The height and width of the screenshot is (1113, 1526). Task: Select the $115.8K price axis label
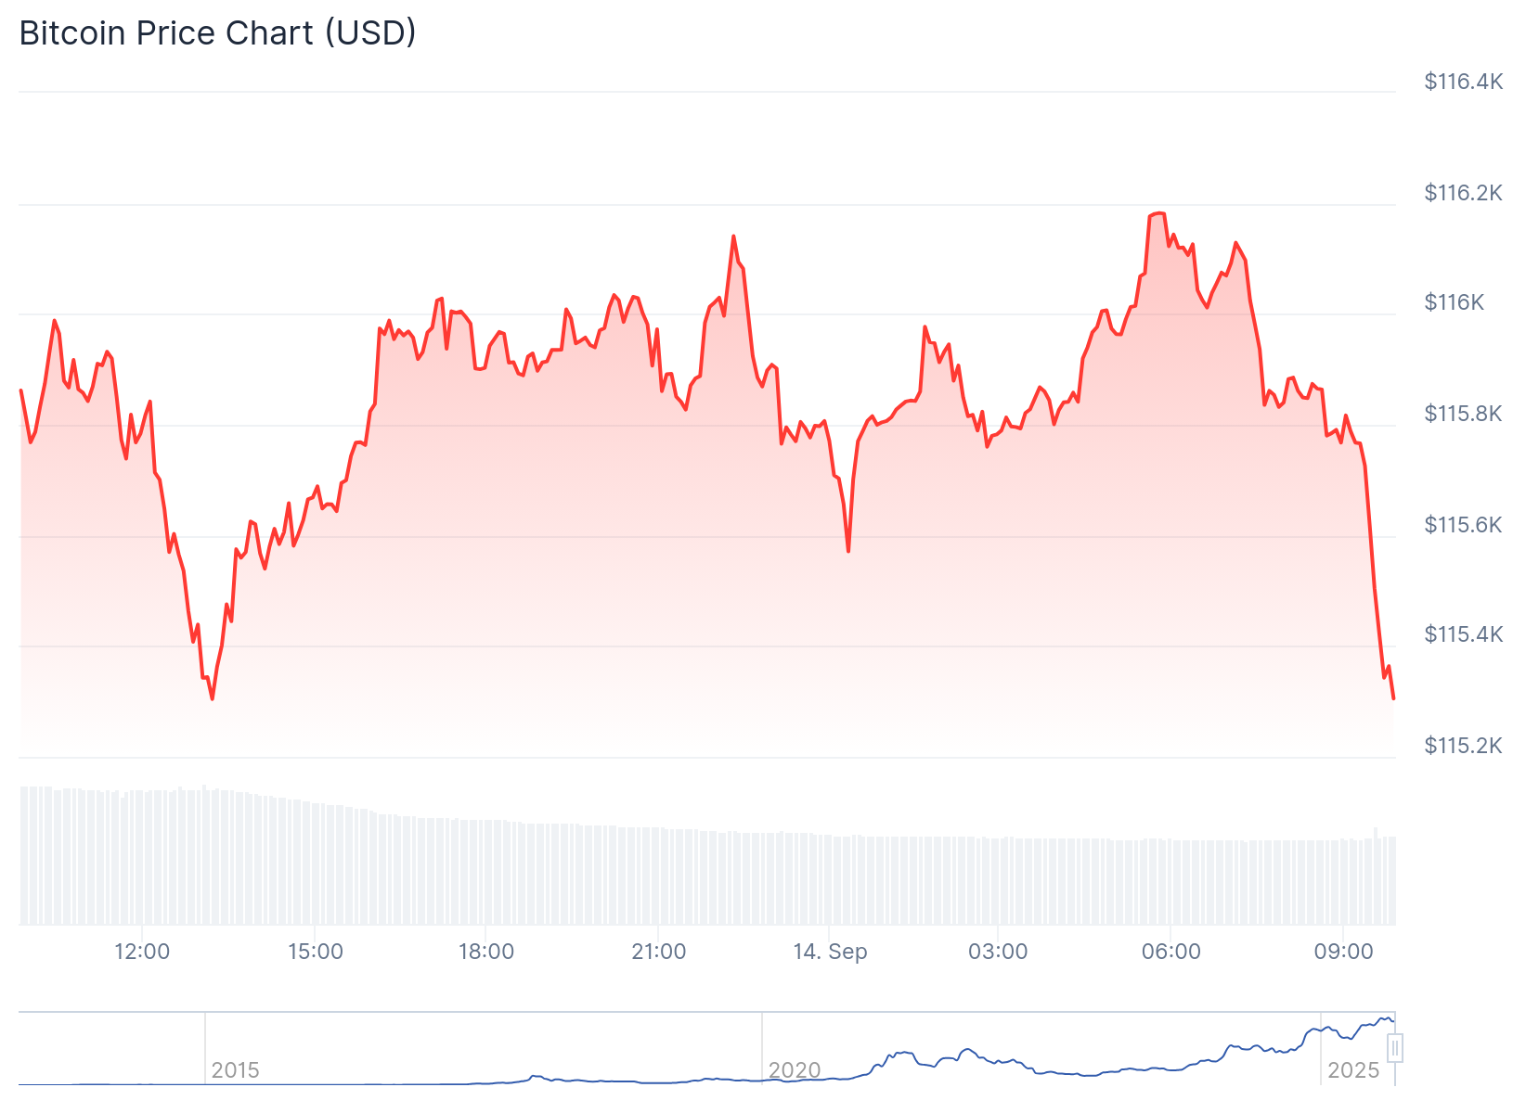tap(1463, 414)
